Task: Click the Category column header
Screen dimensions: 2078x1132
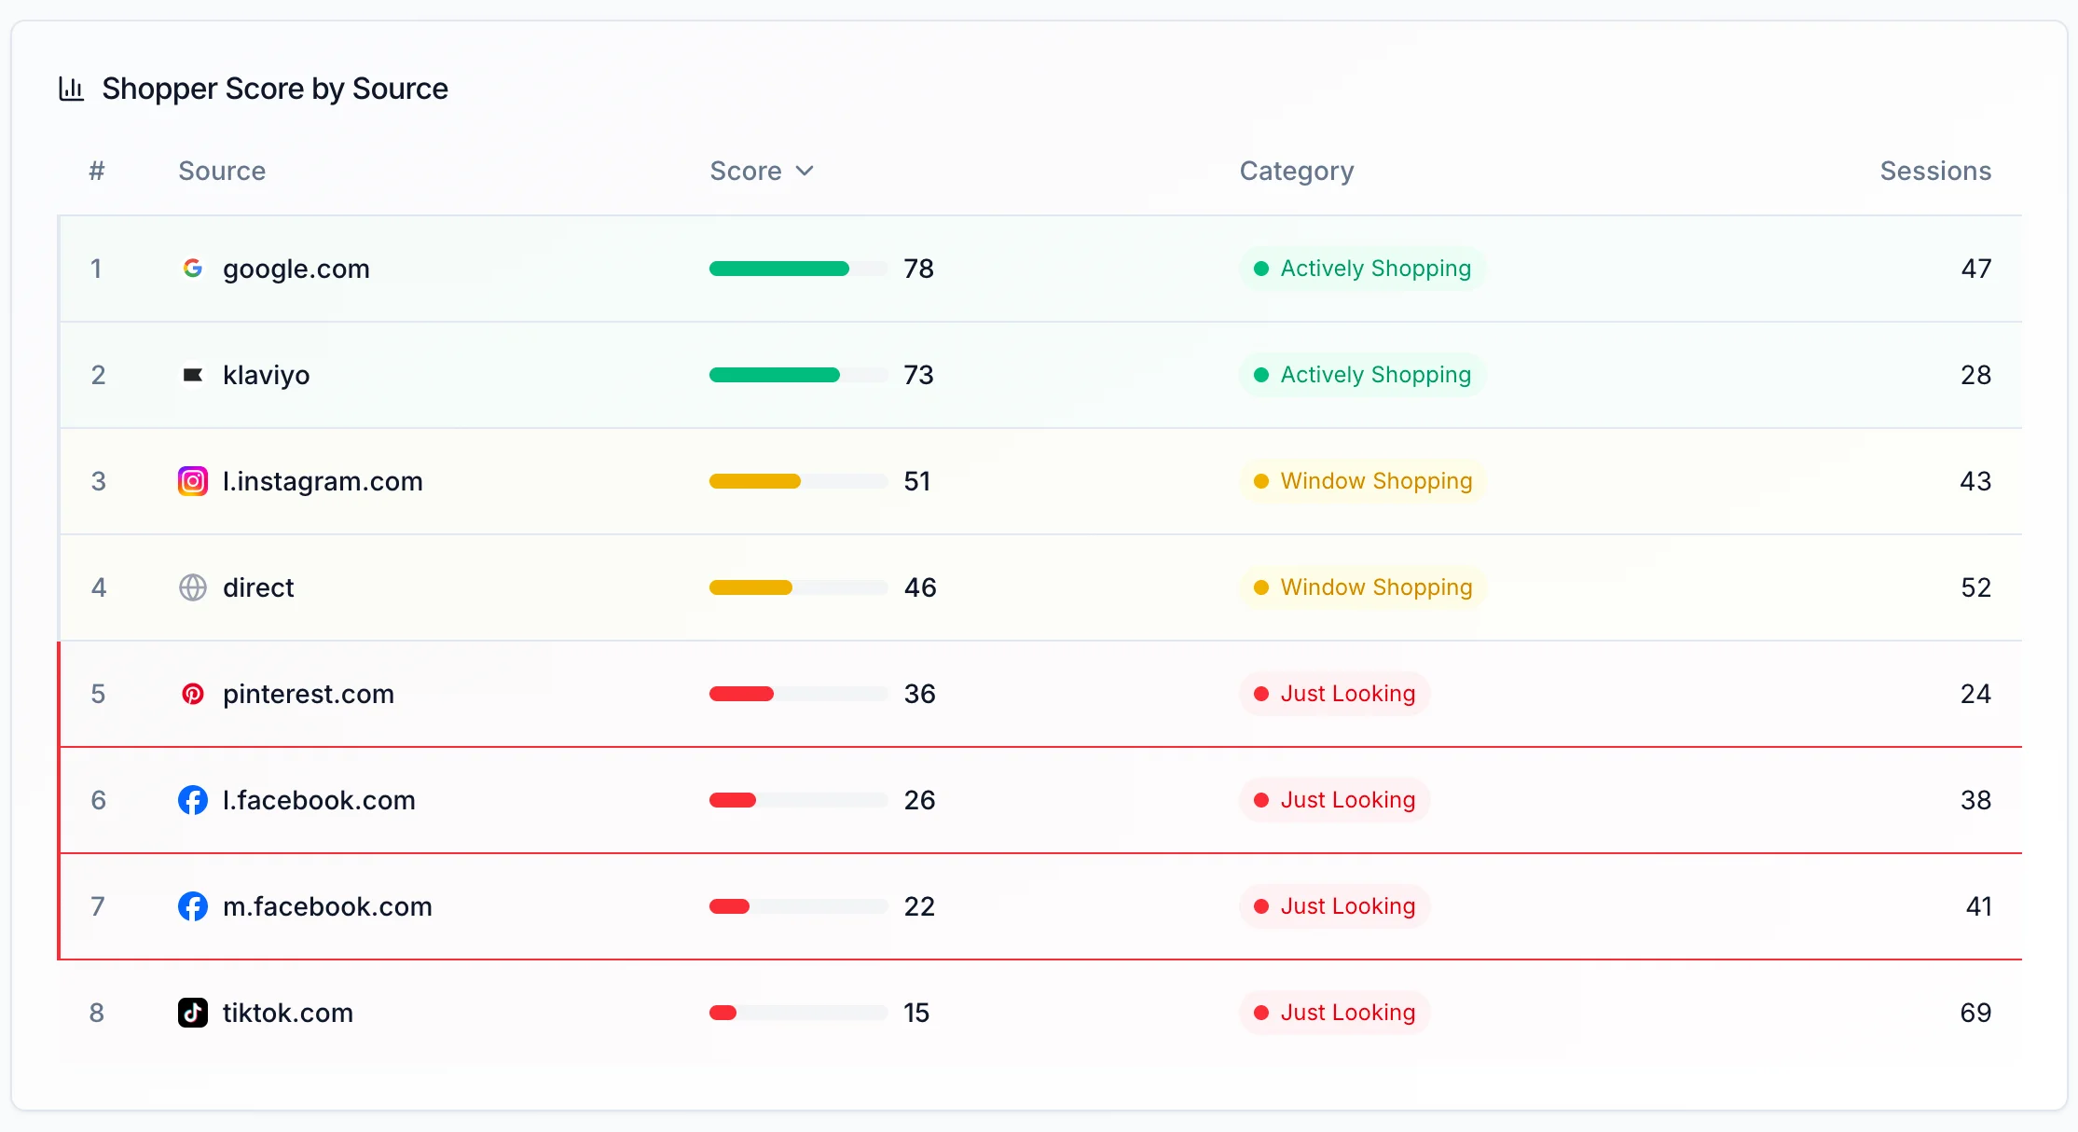Action: (x=1297, y=171)
